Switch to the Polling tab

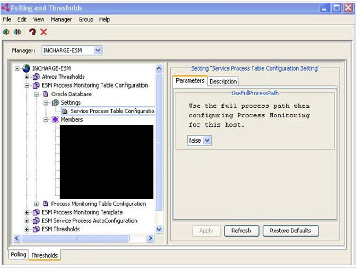pos(18,255)
